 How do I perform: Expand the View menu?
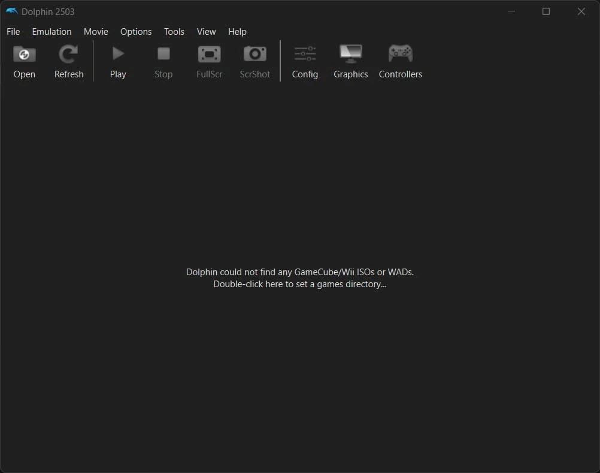(206, 32)
